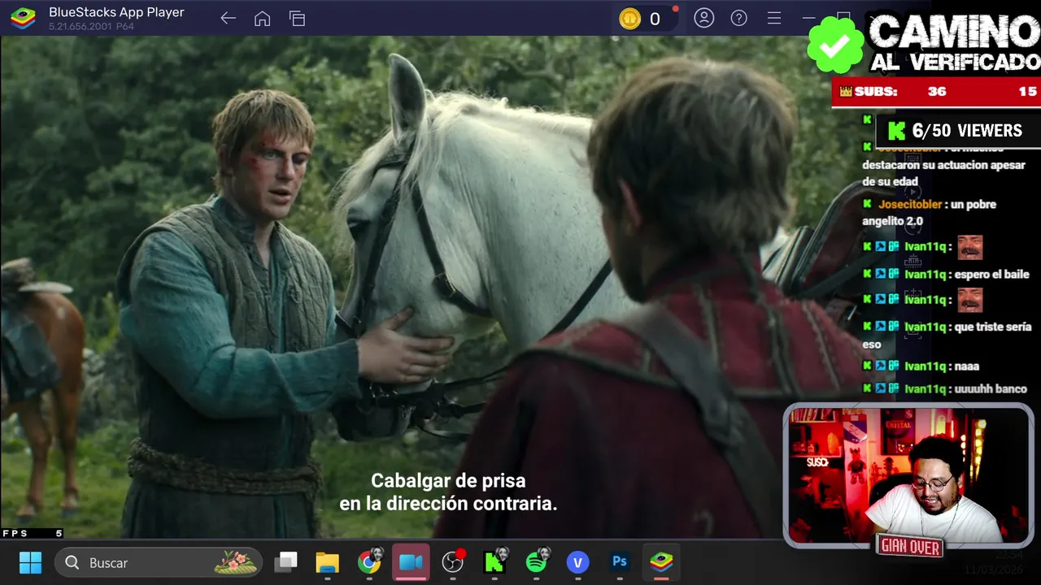1041x585 pixels.
Task: Click the '6/50 VIEWERS' counter
Action: [x=957, y=131]
